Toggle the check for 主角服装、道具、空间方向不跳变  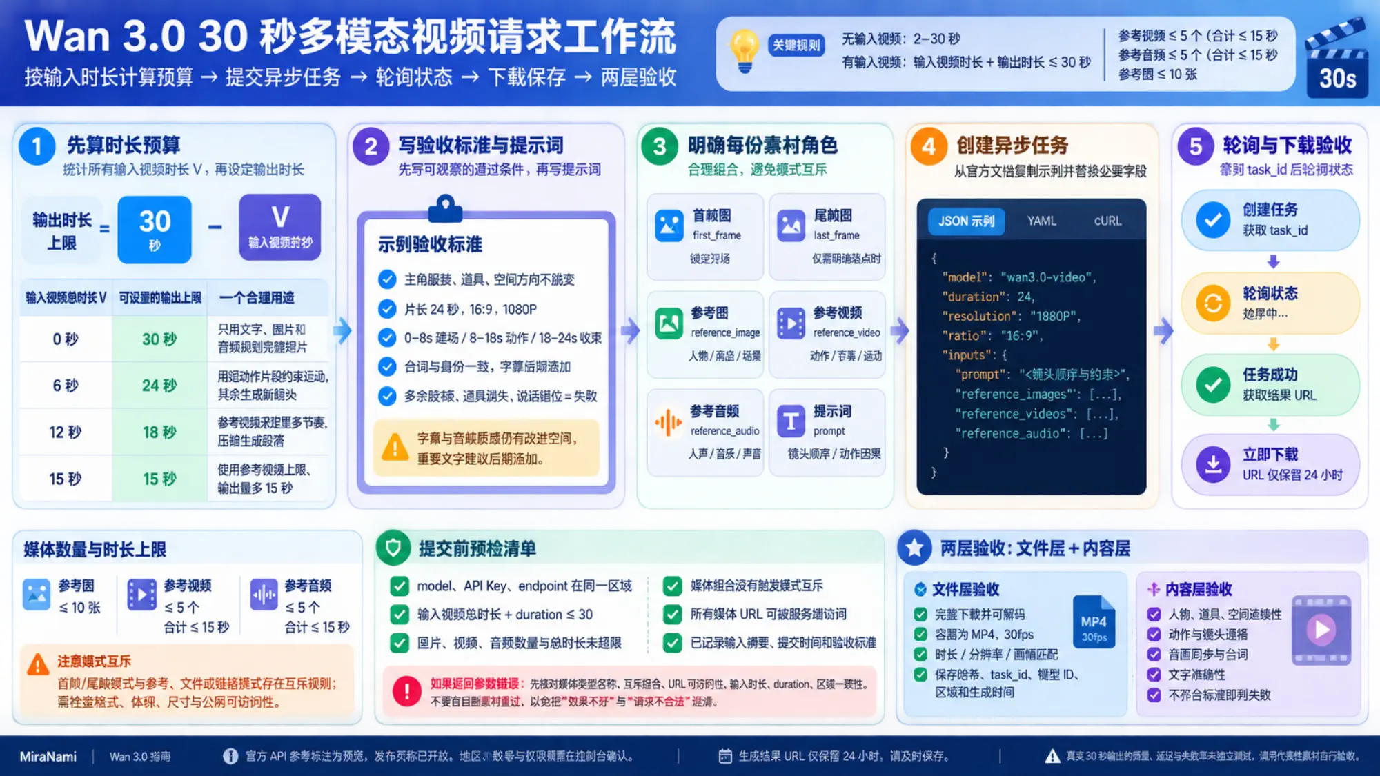tap(387, 279)
